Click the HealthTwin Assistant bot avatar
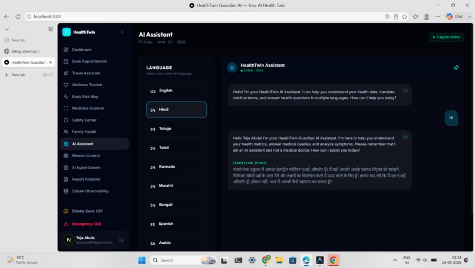 pos(232,67)
